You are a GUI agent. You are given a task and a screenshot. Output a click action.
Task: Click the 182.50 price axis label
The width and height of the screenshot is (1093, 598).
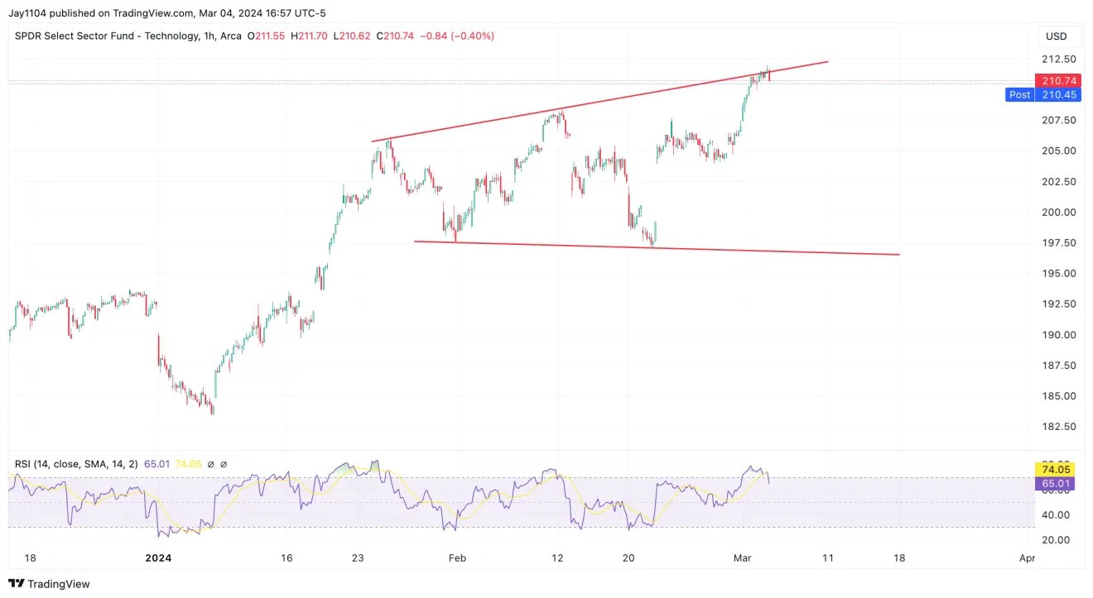point(1058,426)
